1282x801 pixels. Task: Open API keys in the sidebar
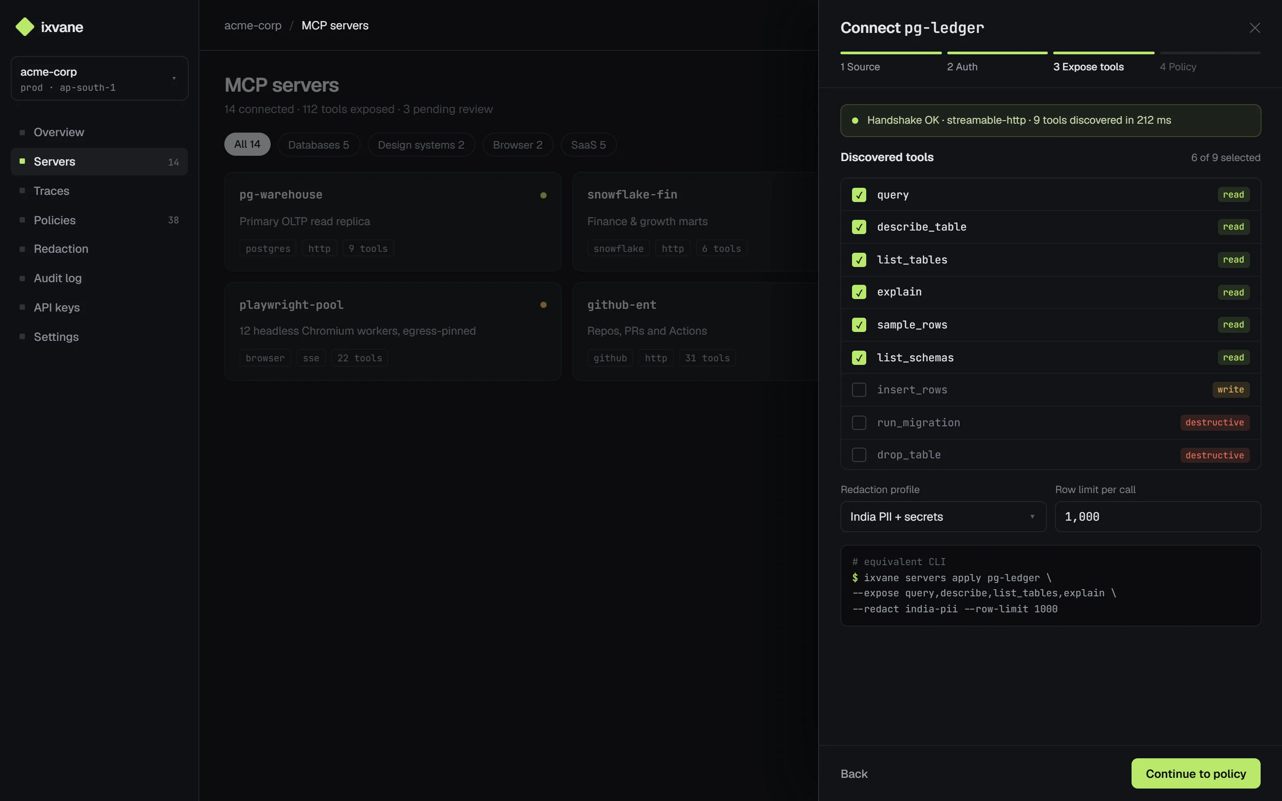(x=100, y=307)
